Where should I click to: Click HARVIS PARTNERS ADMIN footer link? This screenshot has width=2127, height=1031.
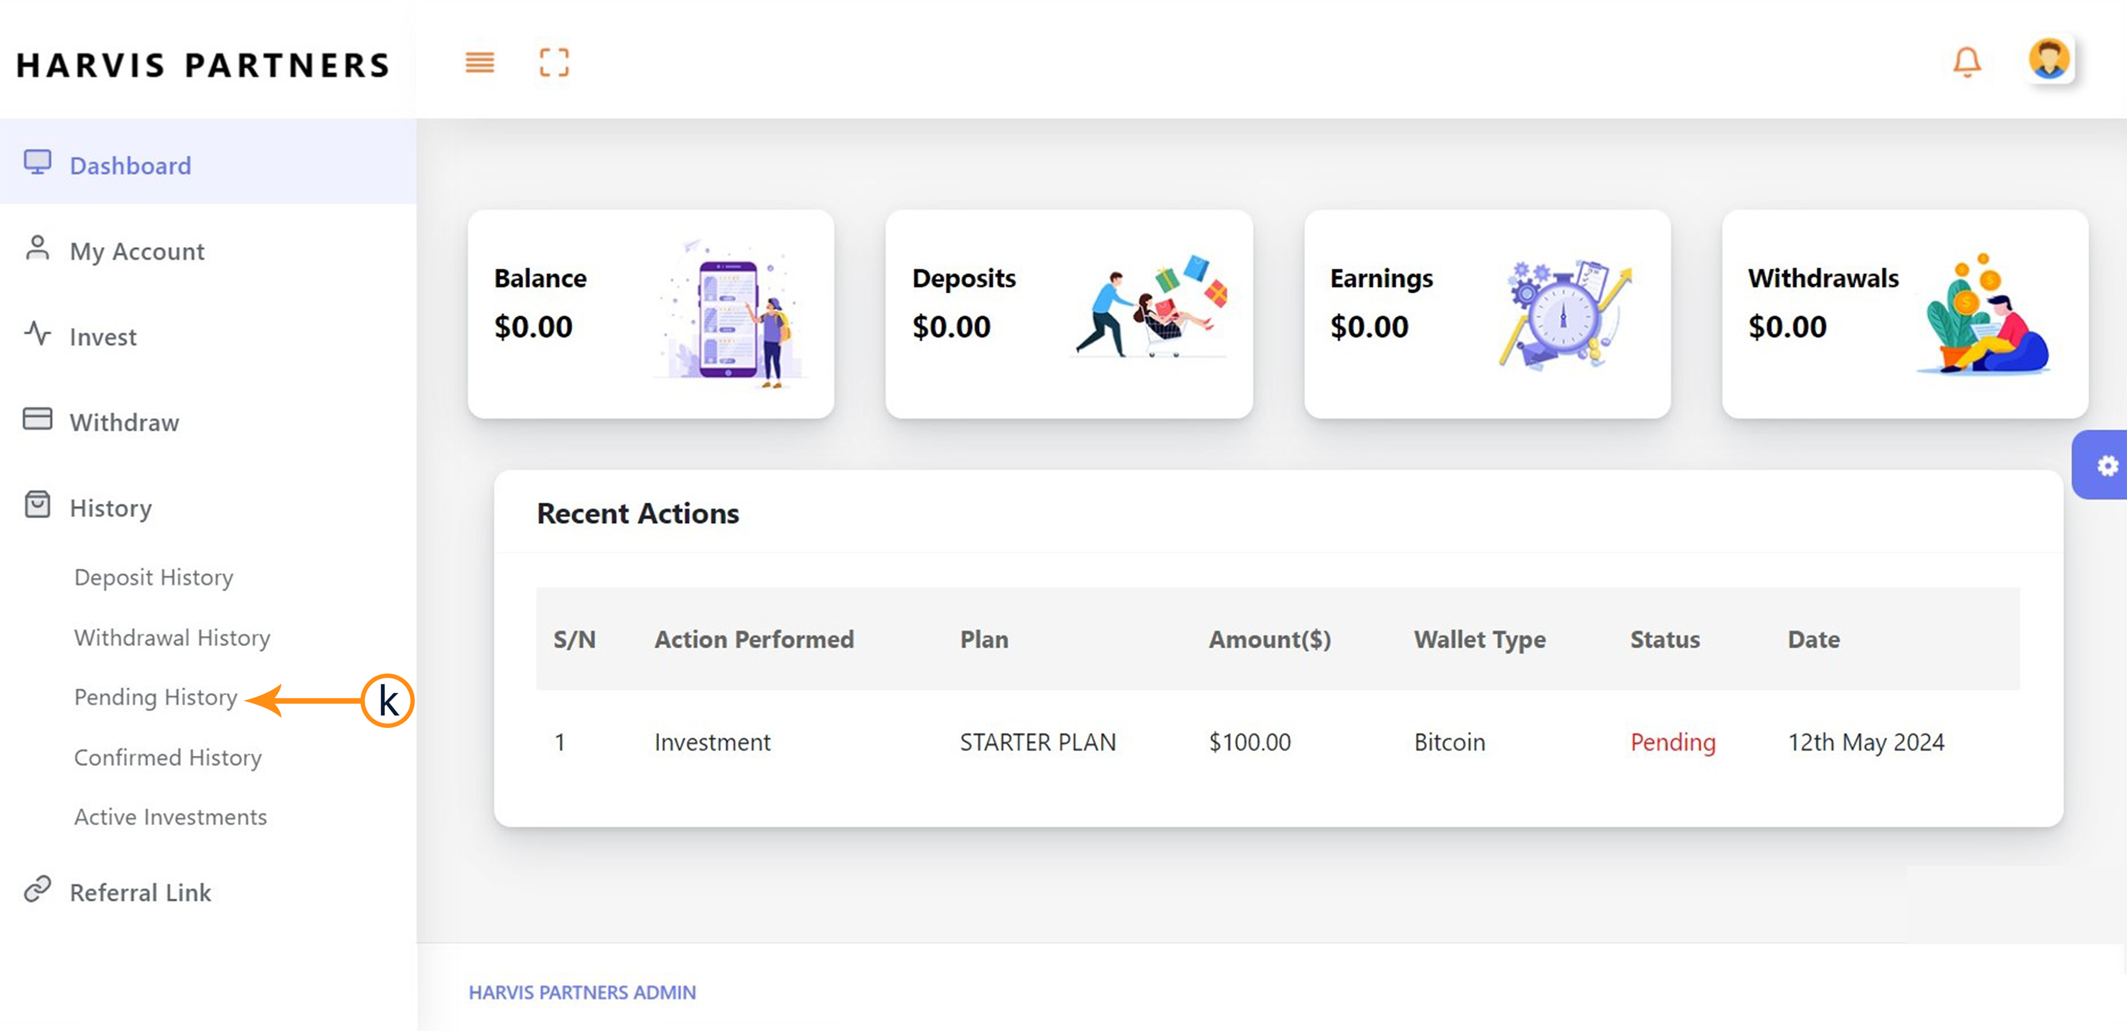[x=582, y=992]
